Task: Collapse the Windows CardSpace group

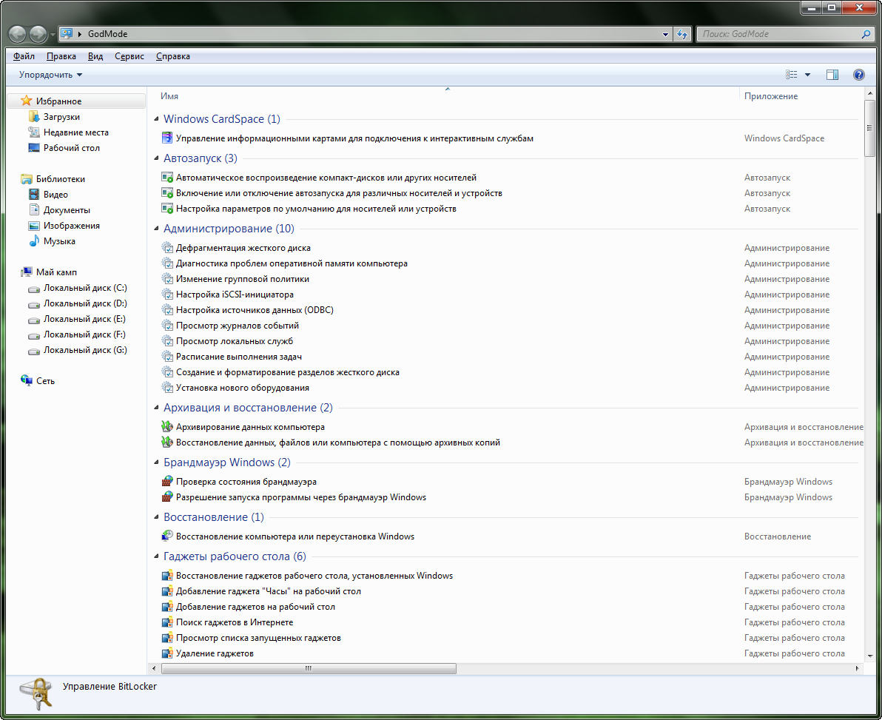Action: pyautogui.click(x=156, y=118)
